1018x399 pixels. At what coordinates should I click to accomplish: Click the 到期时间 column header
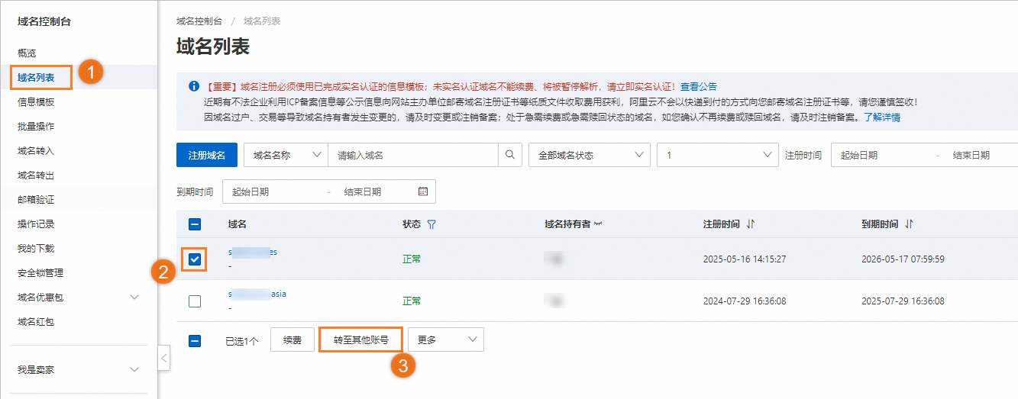coord(880,224)
